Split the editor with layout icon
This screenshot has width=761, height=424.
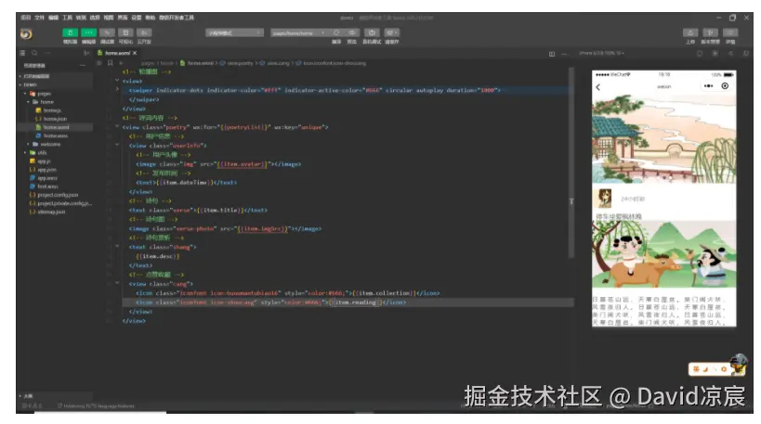(x=552, y=54)
